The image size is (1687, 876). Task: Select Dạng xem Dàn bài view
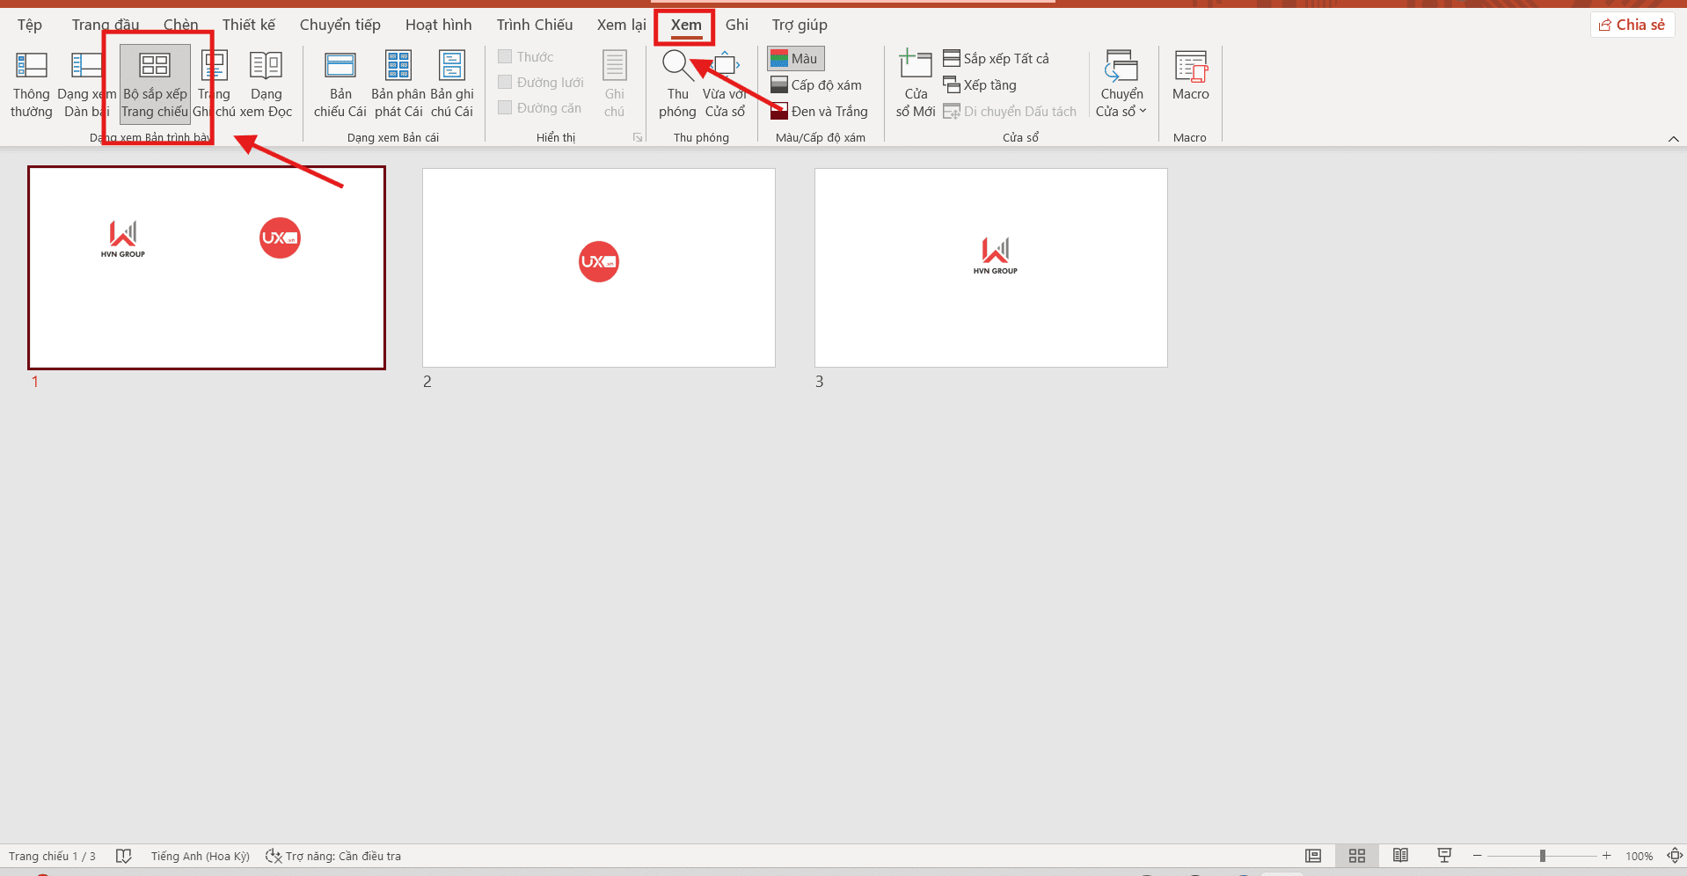86,83
